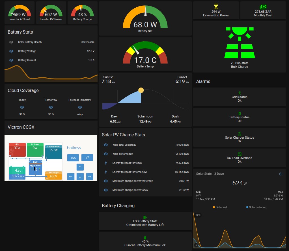Select the Solar Yield legend entry
The height and width of the screenshot is (251, 289).
tap(220, 207)
